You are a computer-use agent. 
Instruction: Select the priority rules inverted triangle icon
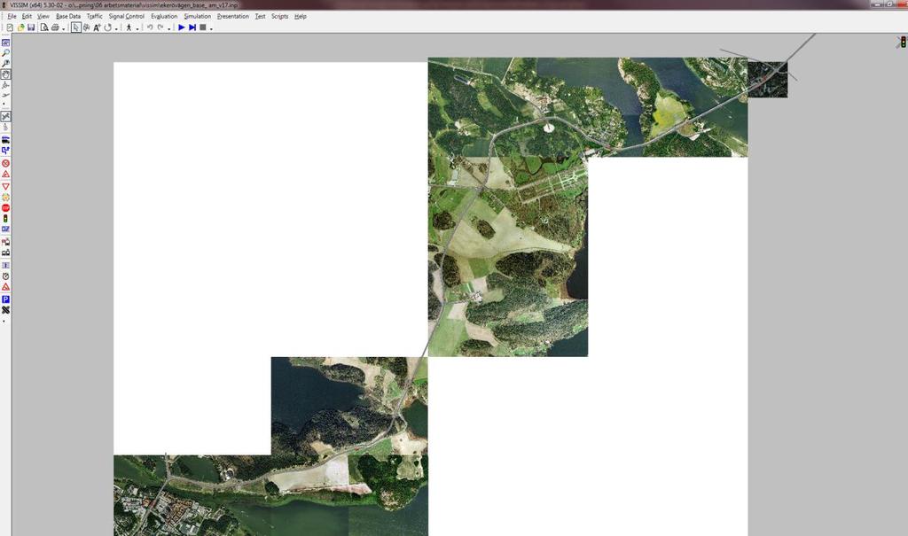tap(6, 186)
